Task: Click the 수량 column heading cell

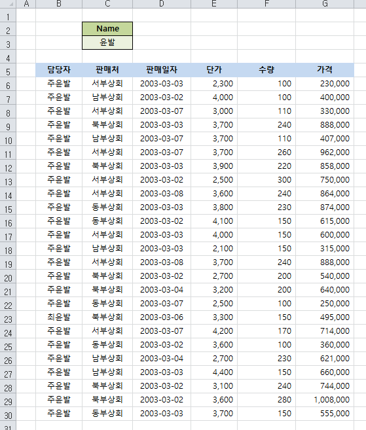Action: tap(266, 70)
